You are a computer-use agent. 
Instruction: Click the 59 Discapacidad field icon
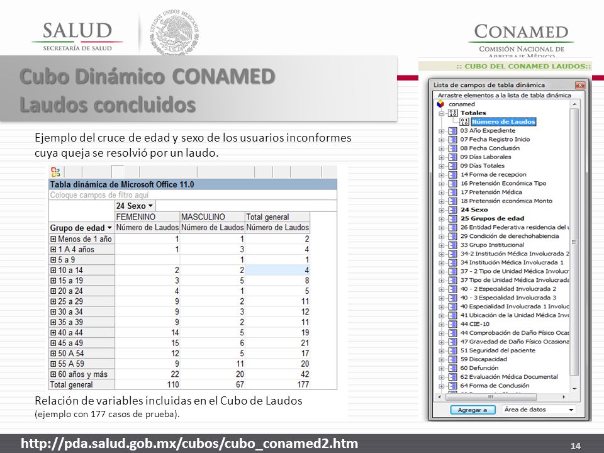tap(453, 359)
